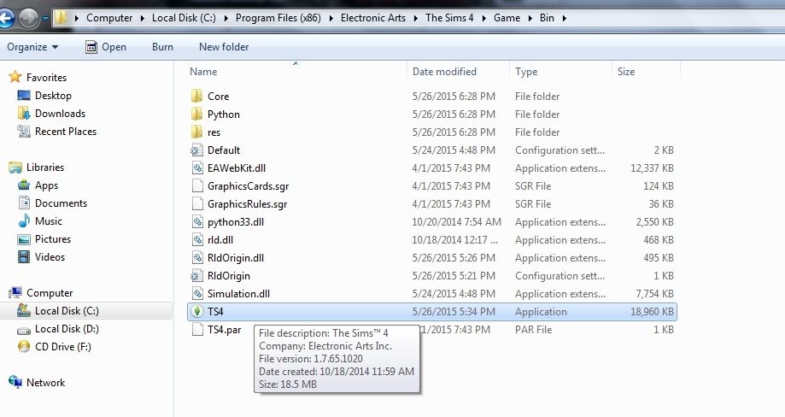The height and width of the screenshot is (417, 785).
Task: Select Program Files (x86) in breadcrumb
Action: coord(278,18)
